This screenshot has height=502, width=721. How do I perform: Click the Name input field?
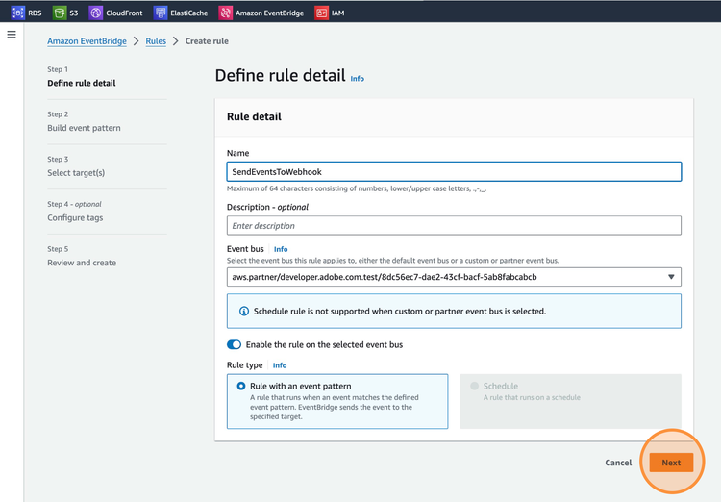click(454, 171)
